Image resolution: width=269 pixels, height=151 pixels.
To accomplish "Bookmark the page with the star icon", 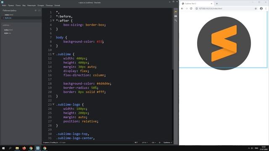I will [x=256, y=8].
